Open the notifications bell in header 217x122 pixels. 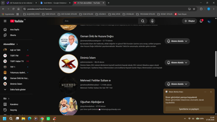coord(201,21)
